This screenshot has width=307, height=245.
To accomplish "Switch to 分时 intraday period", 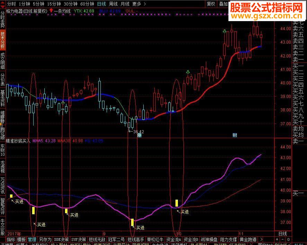I will (11, 4).
